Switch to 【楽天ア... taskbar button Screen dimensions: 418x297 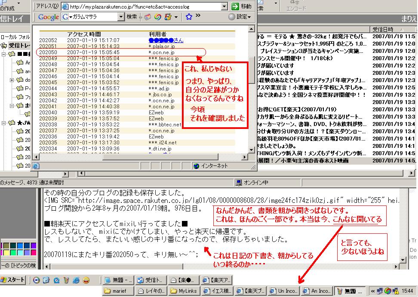pos(216,280)
